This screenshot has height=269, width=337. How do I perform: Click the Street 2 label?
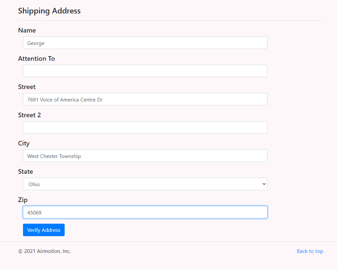tap(30, 115)
